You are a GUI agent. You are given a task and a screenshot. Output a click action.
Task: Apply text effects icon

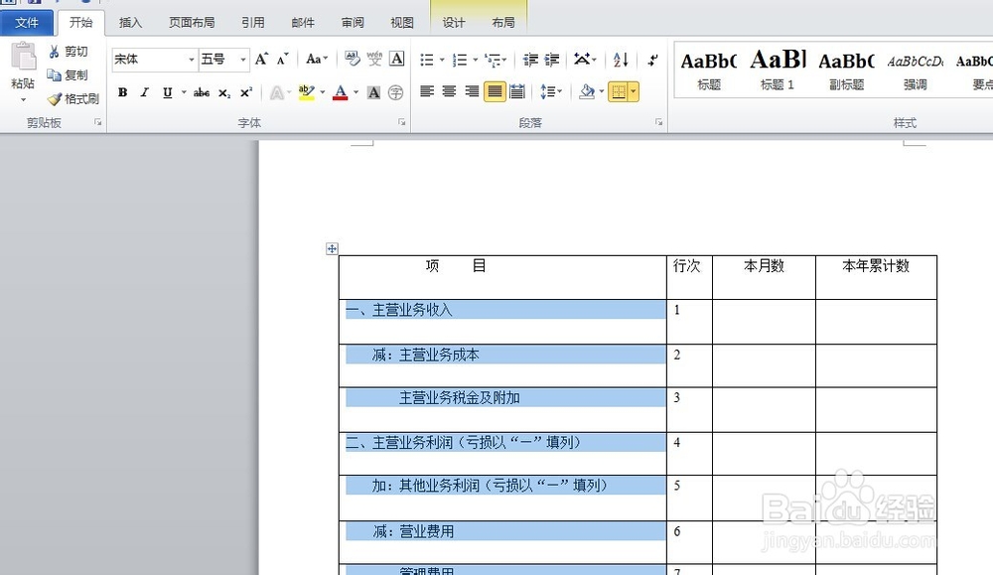click(x=277, y=92)
